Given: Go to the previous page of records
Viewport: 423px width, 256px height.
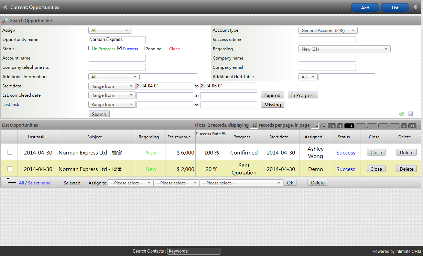Looking at the screenshot, I should click(340, 126).
